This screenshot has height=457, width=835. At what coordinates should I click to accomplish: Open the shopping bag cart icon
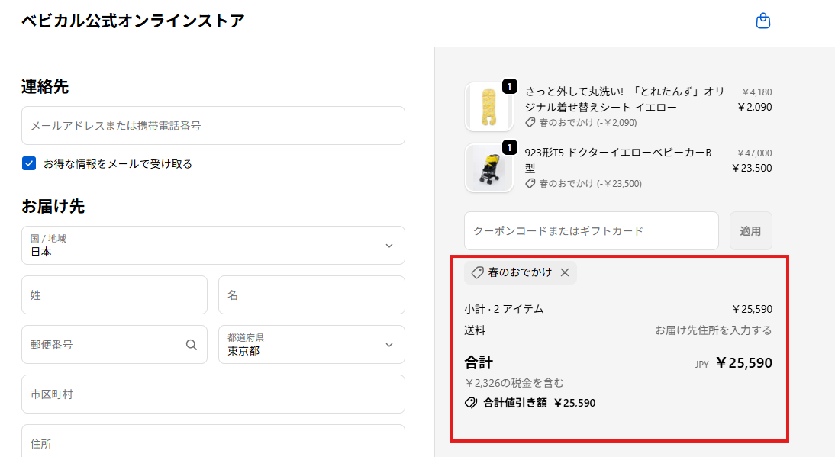tap(762, 21)
